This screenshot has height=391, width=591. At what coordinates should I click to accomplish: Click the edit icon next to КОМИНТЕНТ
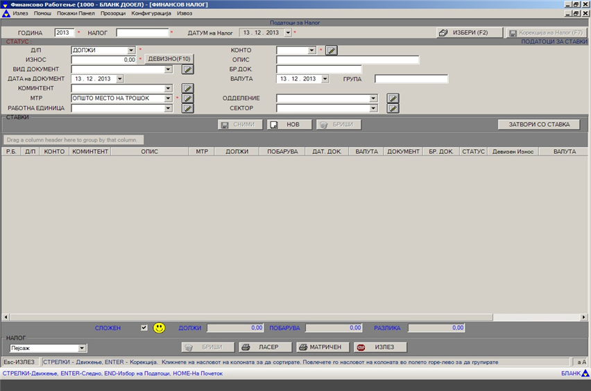coord(187,89)
